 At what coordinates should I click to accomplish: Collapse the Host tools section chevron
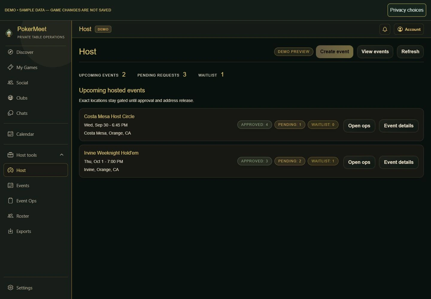[62, 155]
